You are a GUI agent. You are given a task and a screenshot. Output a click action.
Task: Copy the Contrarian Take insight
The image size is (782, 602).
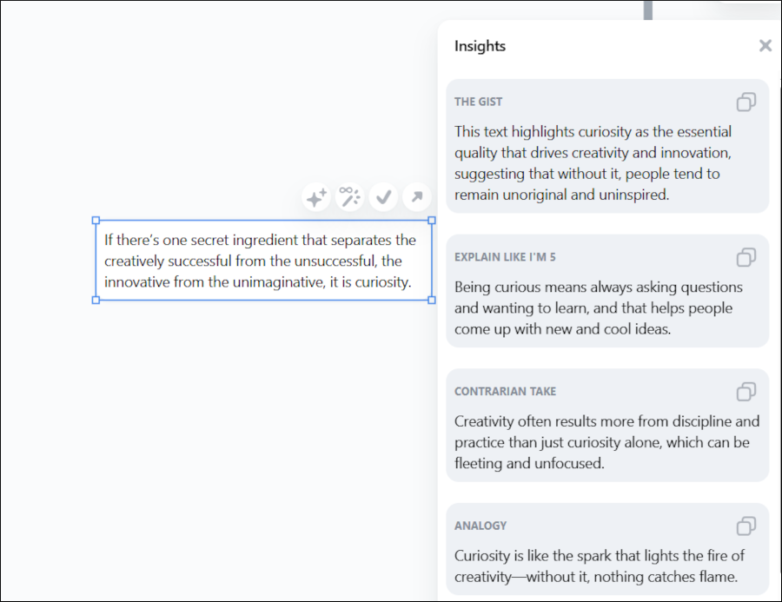click(x=746, y=392)
